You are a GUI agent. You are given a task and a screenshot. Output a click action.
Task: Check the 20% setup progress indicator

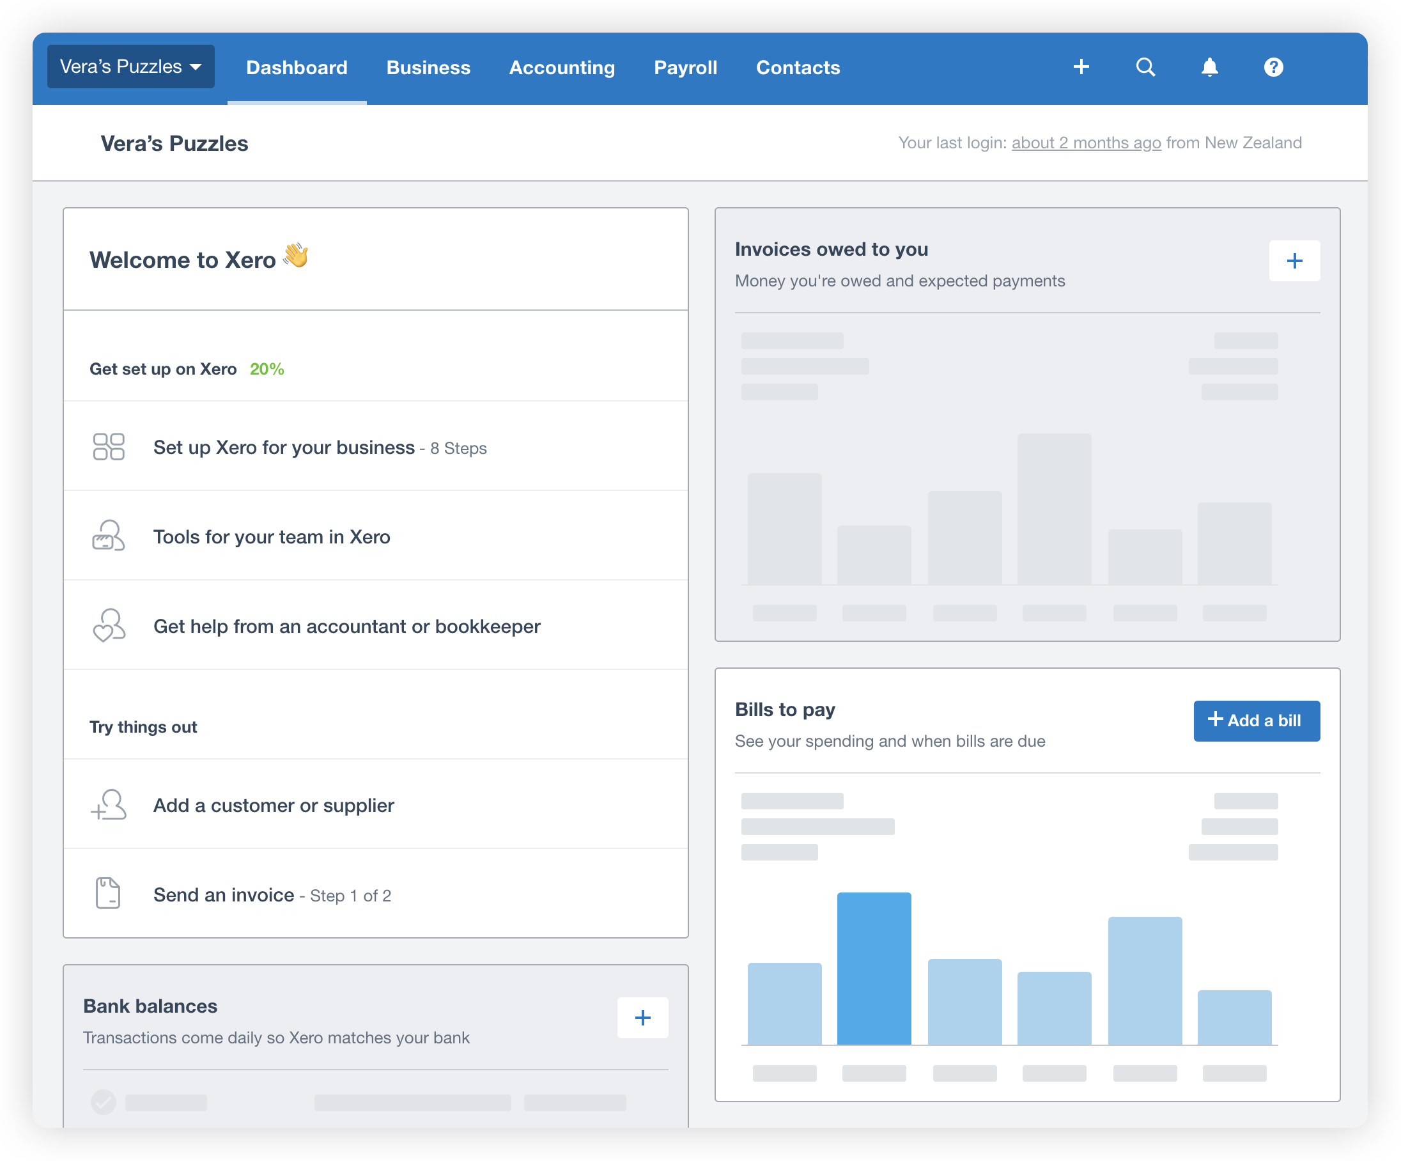tap(266, 368)
